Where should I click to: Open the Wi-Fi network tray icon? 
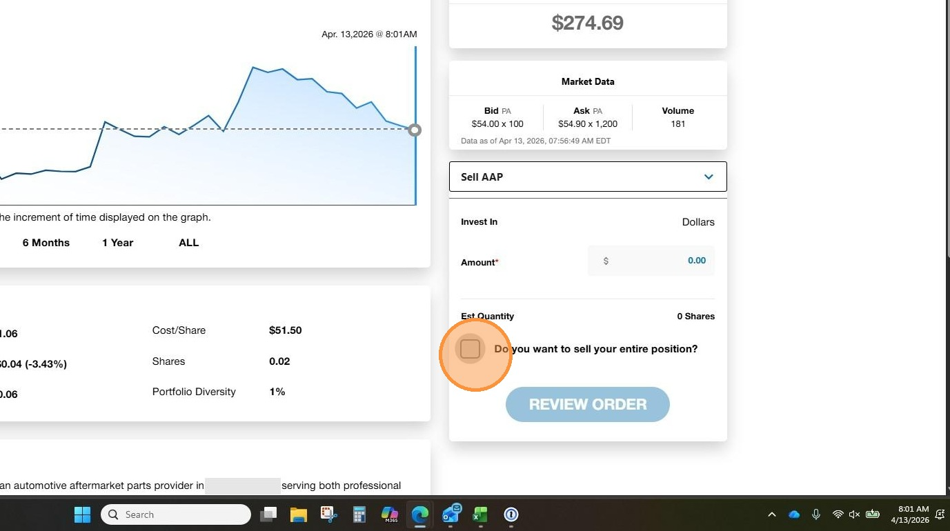point(838,514)
